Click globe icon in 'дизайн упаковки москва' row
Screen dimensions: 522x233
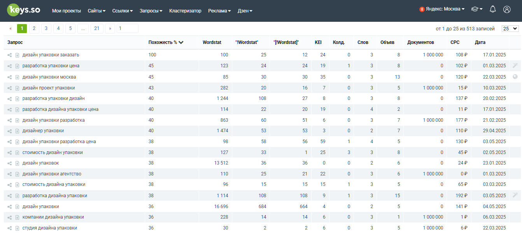pos(515,77)
